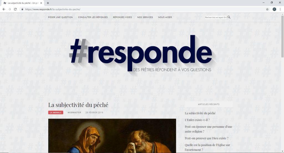Open the POSER UNE QUESTION menu item
284x153 pixels.
tap(60, 17)
